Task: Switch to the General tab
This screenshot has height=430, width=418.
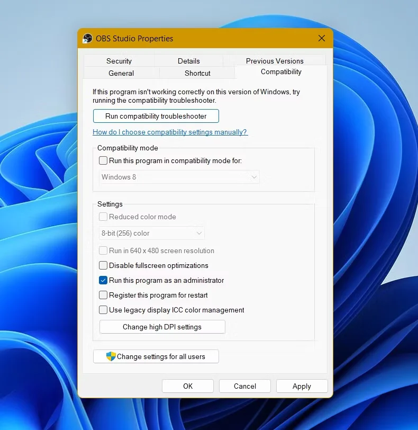Action: tap(121, 73)
